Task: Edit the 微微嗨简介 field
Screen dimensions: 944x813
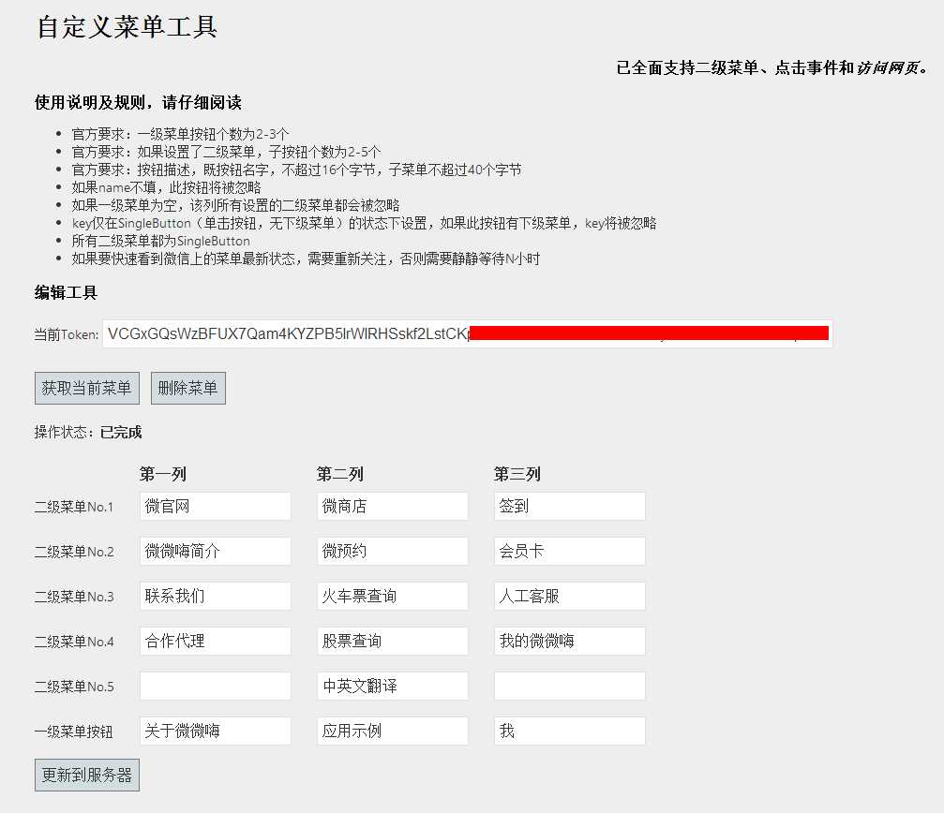Action: pos(216,551)
